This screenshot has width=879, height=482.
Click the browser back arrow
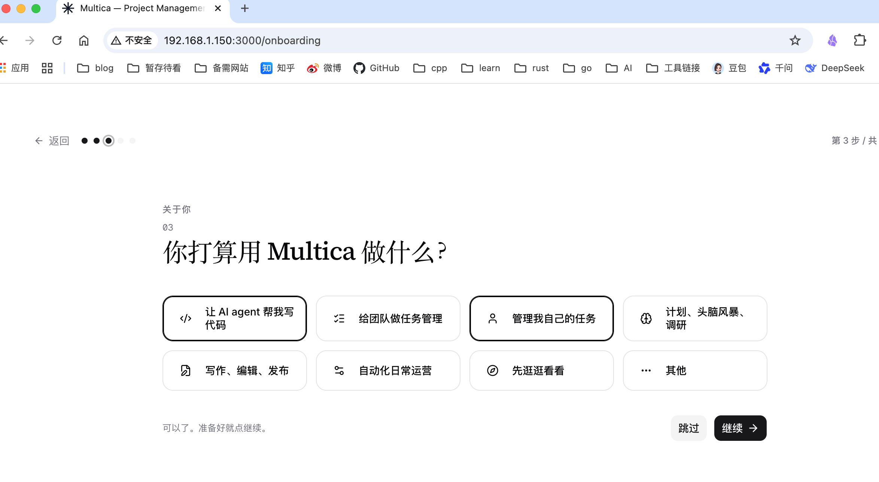(4, 40)
